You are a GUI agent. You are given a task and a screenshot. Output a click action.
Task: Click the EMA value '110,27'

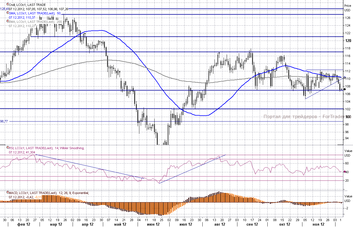pyautogui.click(x=30, y=26)
